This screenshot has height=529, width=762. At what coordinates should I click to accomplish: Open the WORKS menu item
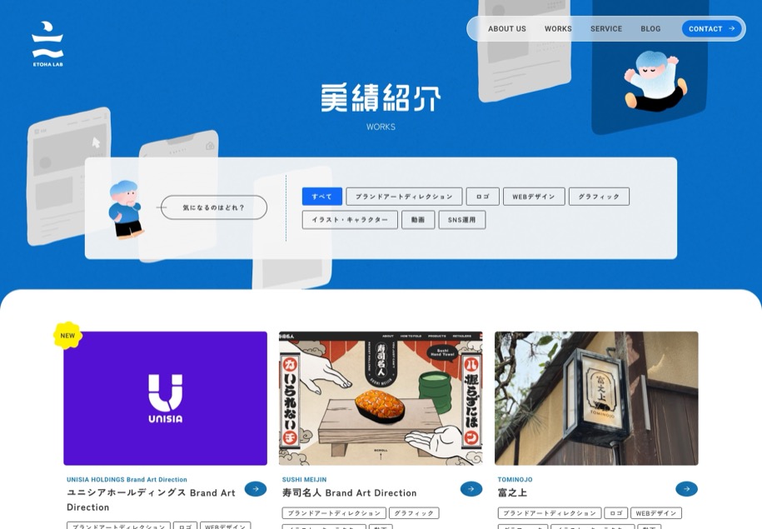point(558,28)
